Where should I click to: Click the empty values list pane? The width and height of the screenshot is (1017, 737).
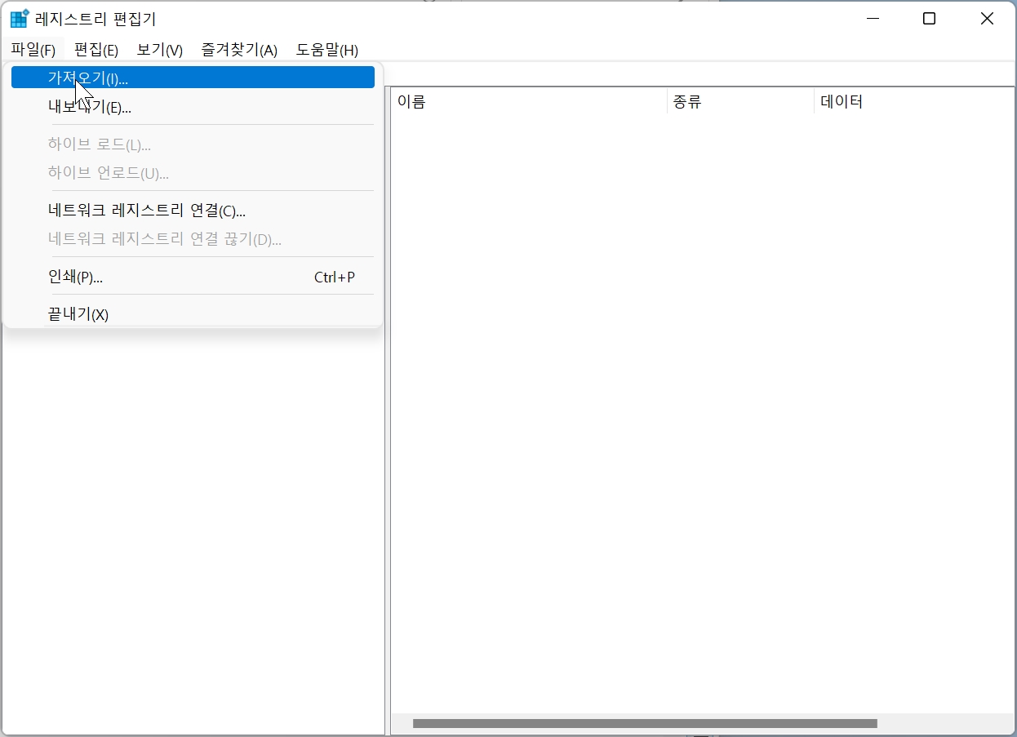[702, 408]
